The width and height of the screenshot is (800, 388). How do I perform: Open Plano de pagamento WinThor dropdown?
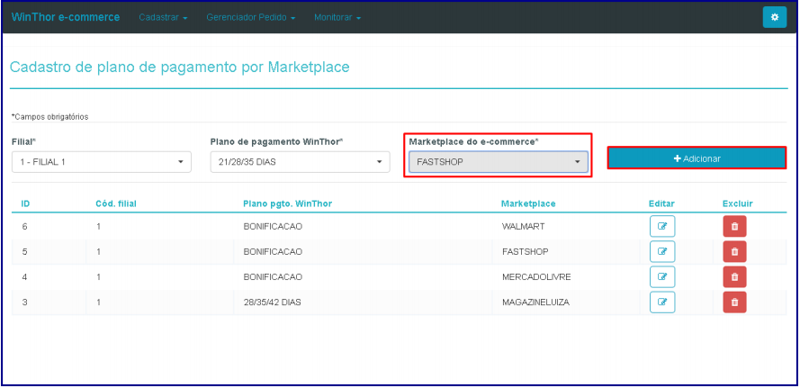click(300, 162)
